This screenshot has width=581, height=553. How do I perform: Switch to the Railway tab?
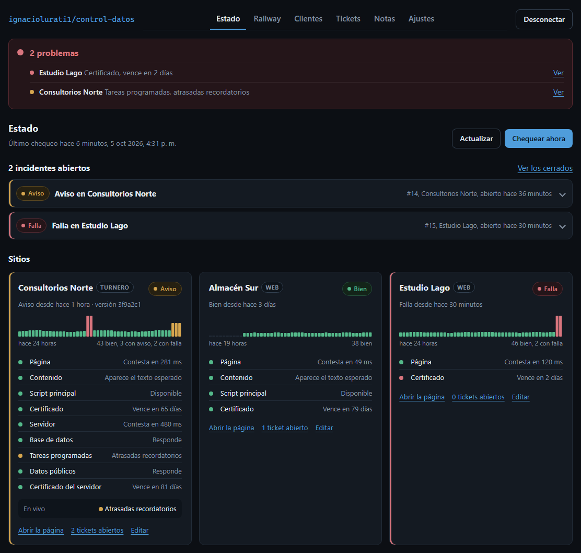(267, 19)
